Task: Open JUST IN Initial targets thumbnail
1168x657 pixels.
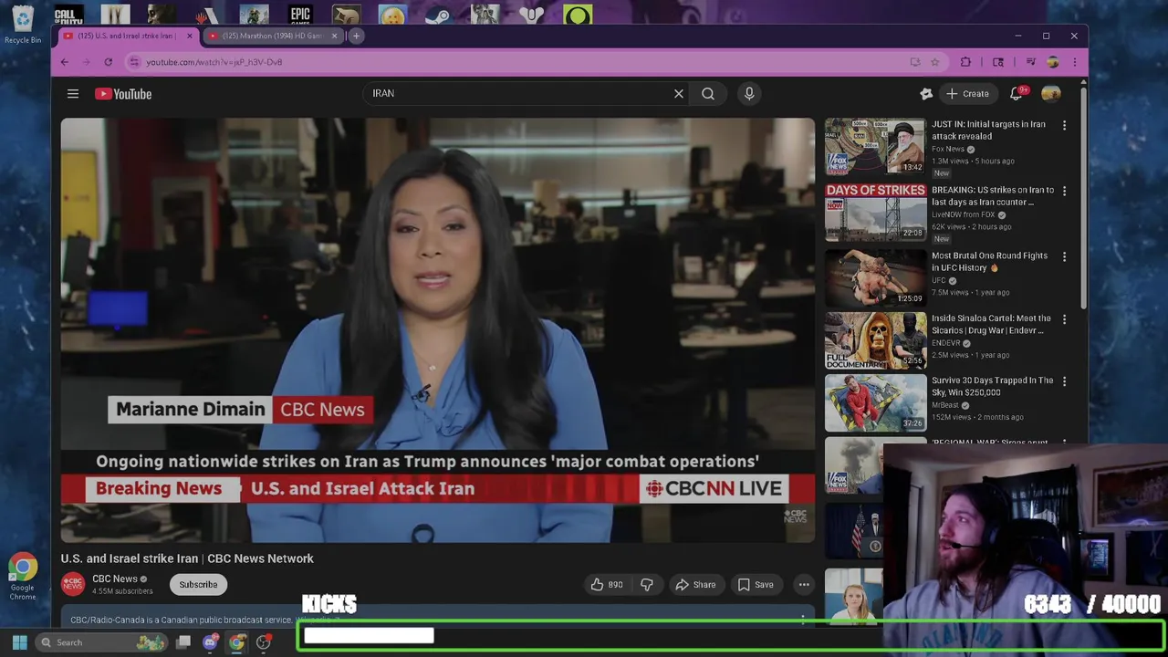Action: [x=875, y=146]
